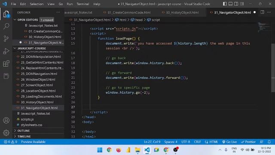Image resolution: width=275 pixels, height=155 pixels.
Task: Open the Manage gear icon
Action: [x=6, y=133]
